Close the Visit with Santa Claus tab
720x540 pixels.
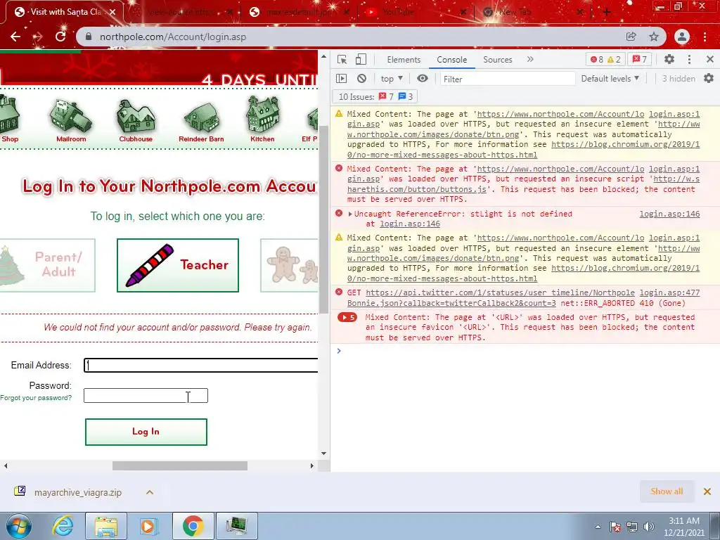(112, 12)
